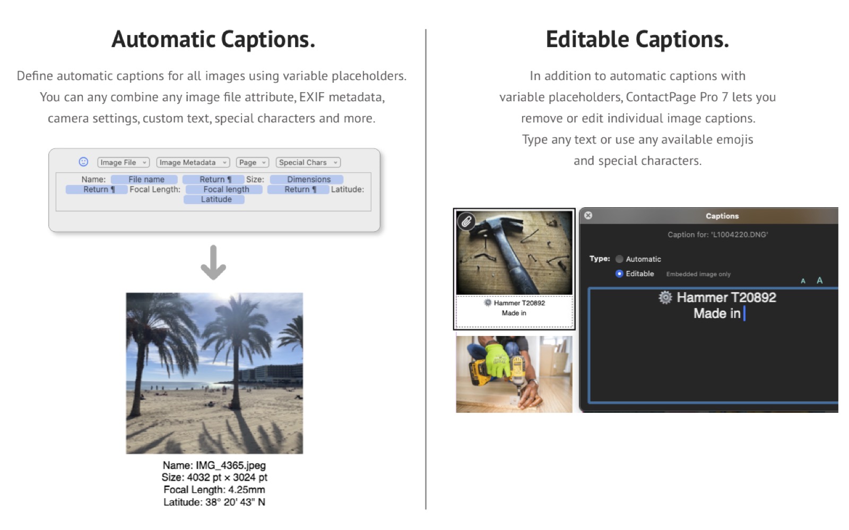Screen dimensions: 849x530
Task: Click "Made in" caption under hammer thumbnail
Action: pyautogui.click(x=514, y=313)
